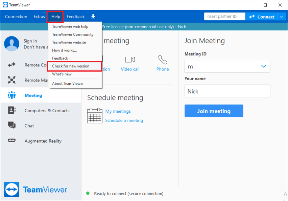Open Computers & Contacts label in sidebar

point(47,111)
